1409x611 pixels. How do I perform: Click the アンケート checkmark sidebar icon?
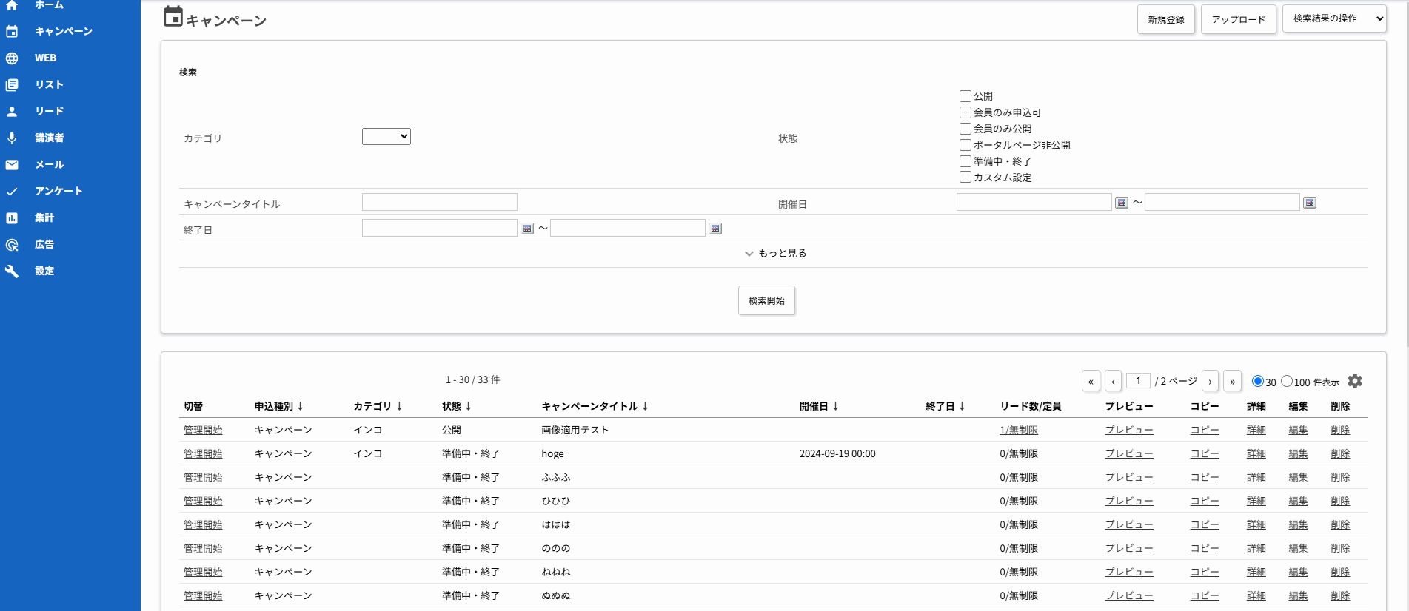12,191
